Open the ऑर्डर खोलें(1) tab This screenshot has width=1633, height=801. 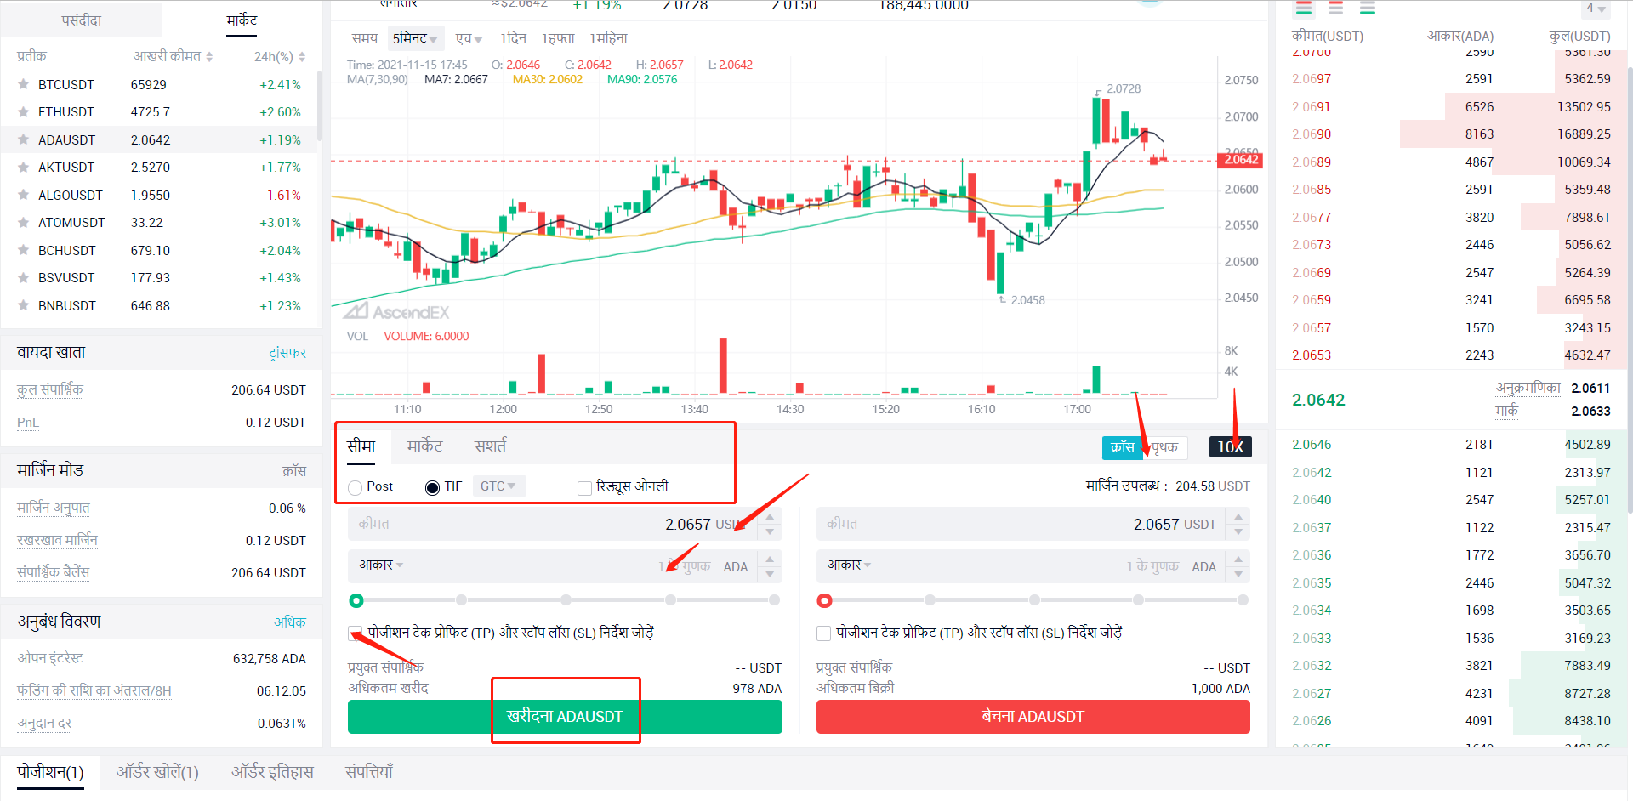(x=157, y=772)
